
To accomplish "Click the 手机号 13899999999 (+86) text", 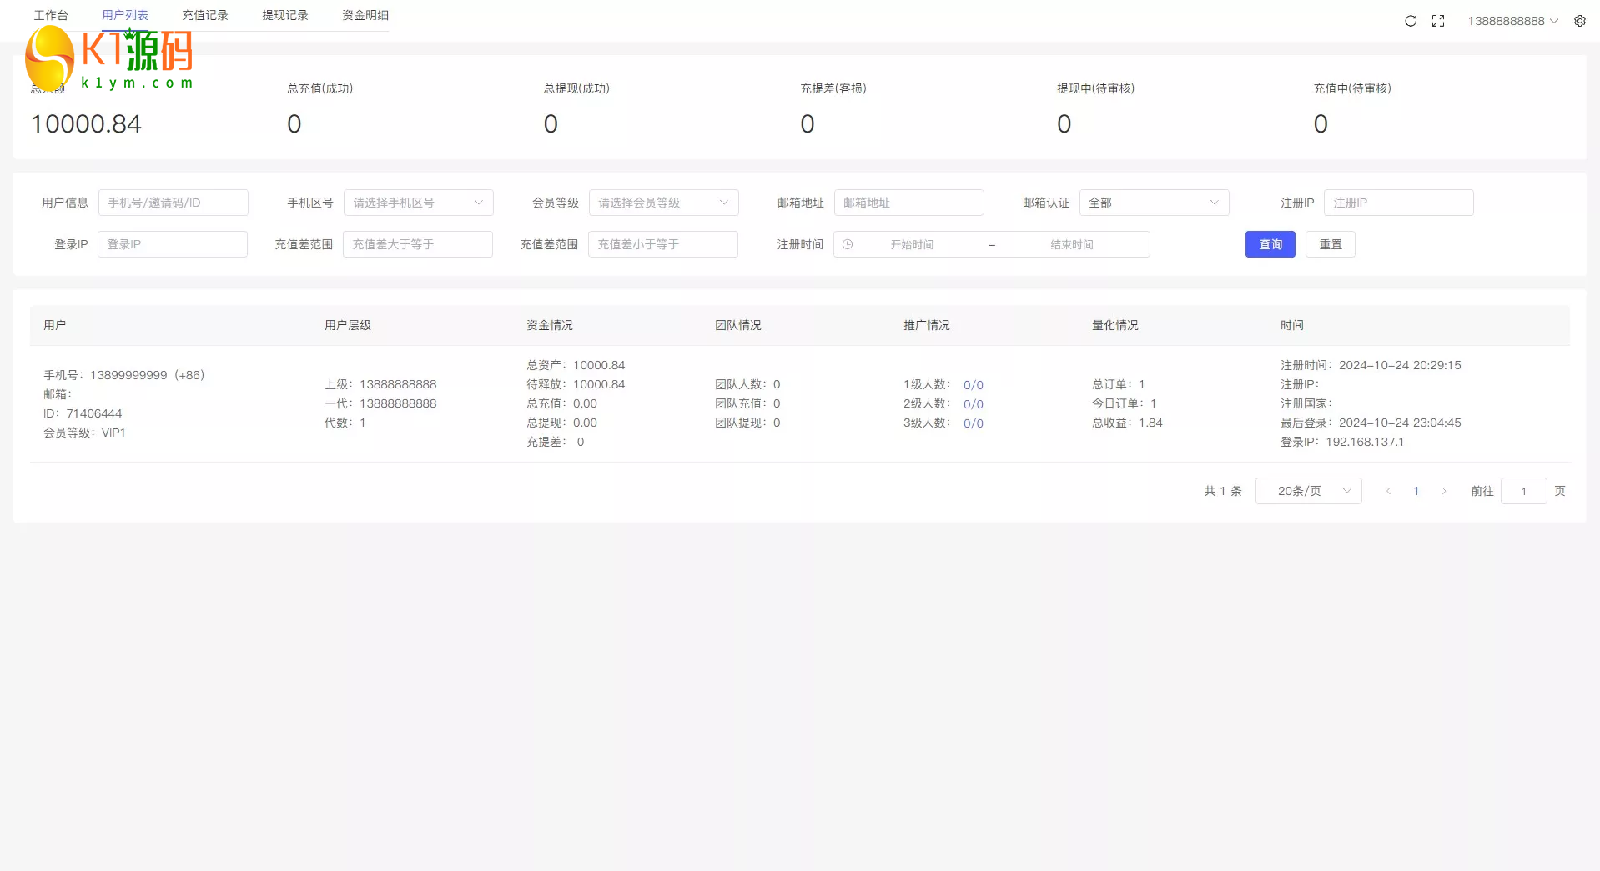I will tap(124, 375).
